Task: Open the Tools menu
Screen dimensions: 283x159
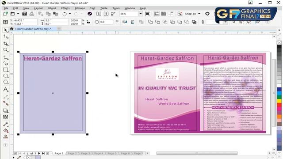Action: point(116,8)
